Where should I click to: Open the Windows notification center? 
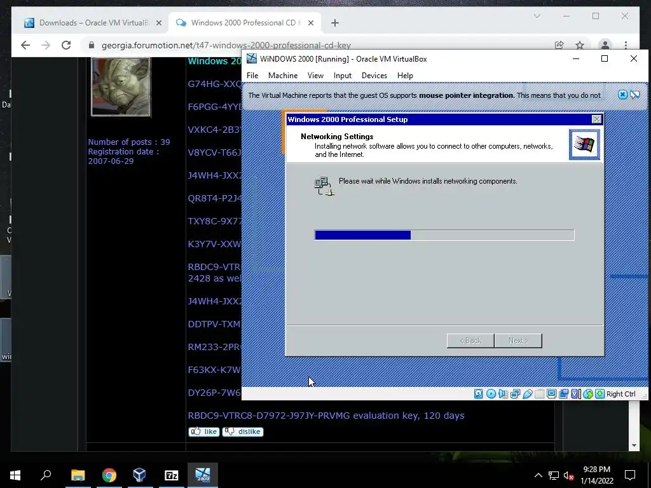(x=630, y=475)
